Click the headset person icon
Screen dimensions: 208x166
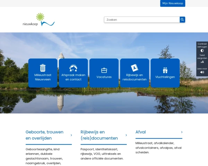point(73,68)
